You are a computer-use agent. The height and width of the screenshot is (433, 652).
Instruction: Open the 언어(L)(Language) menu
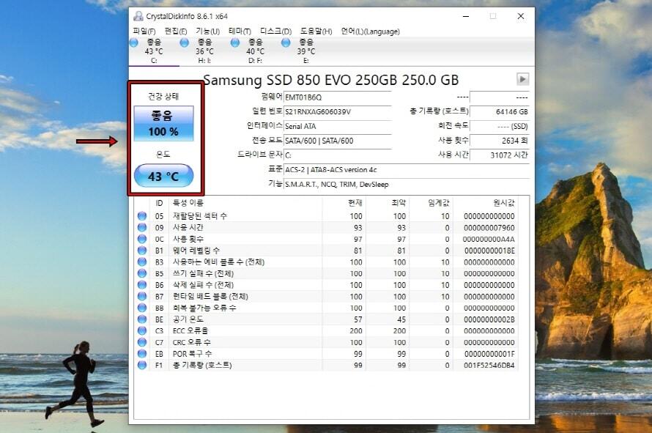tap(370, 32)
